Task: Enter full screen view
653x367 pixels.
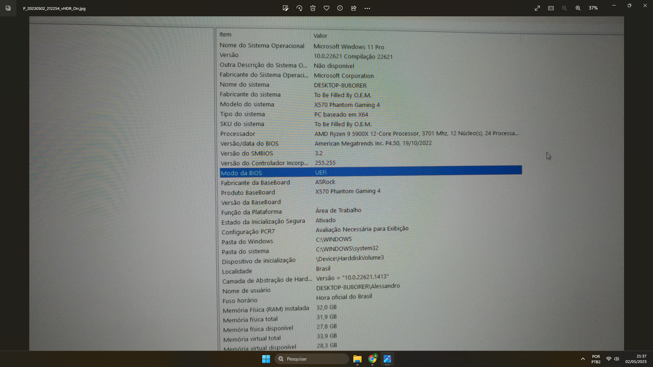Action: point(537,8)
